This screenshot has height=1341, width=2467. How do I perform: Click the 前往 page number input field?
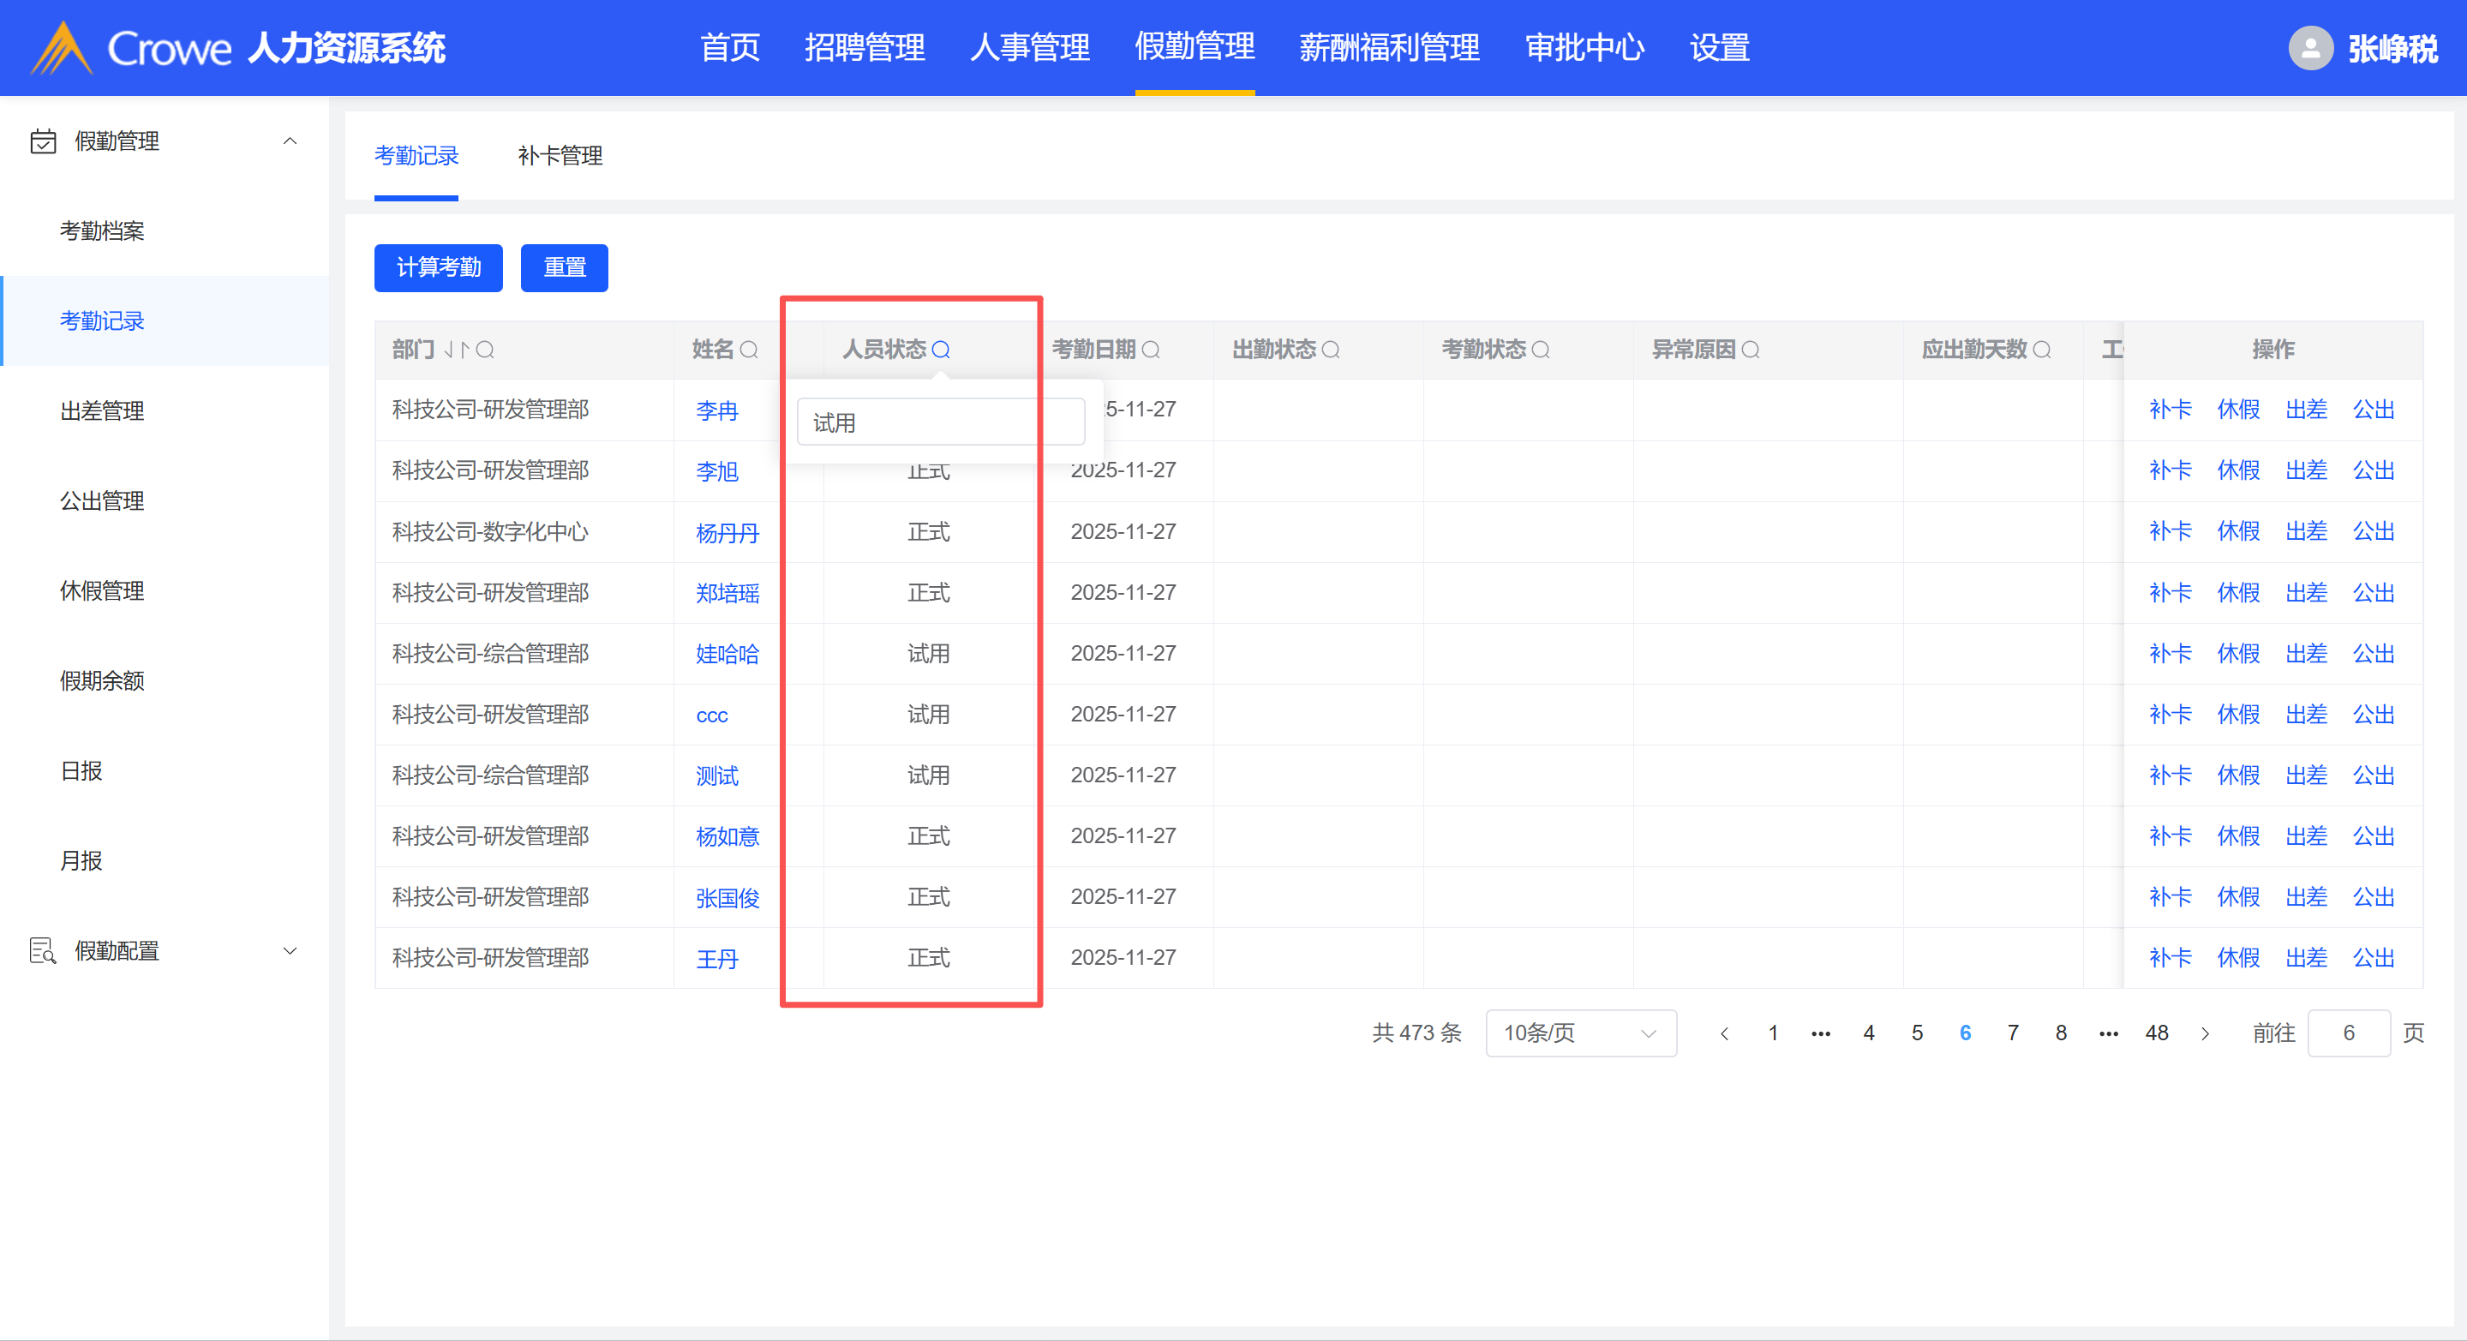(x=2348, y=1033)
